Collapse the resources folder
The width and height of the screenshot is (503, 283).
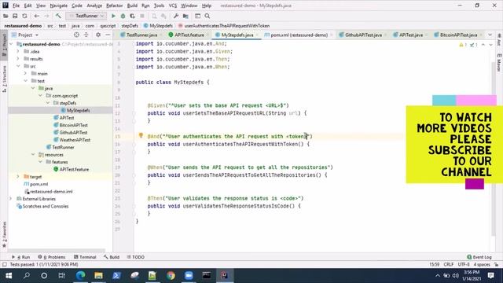click(x=33, y=155)
